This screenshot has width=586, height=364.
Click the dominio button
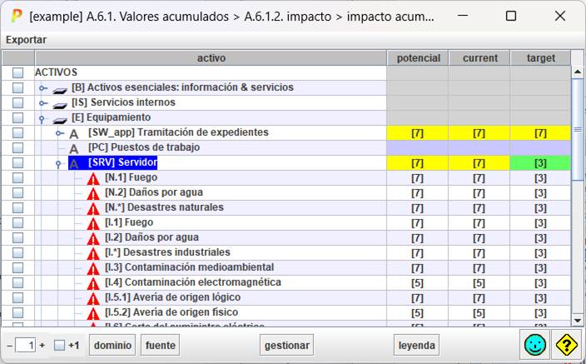coord(112,345)
